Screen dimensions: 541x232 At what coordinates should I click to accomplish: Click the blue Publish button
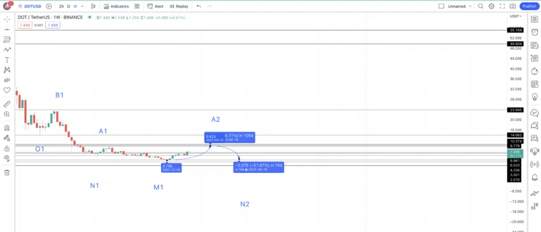[530, 6]
